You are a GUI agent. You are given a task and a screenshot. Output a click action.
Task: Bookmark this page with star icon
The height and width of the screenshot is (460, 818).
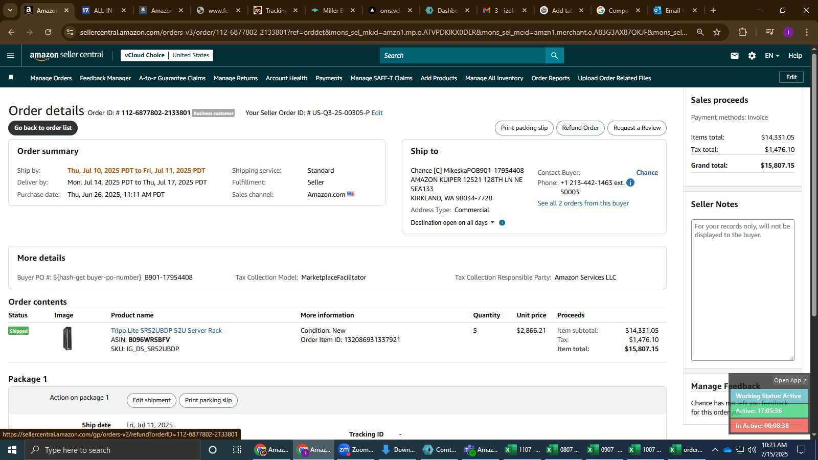click(717, 32)
